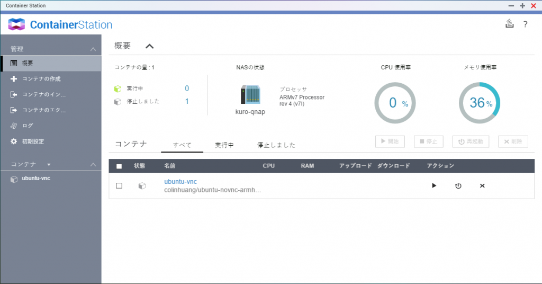Screen dimensions: 542x284
Task: Open the コンテナ sidebar dropdown arrow
Action: pos(49,165)
